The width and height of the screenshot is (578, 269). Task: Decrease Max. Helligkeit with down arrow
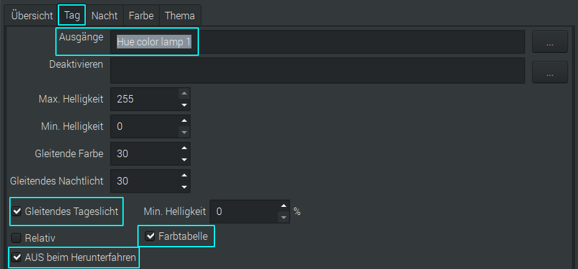(183, 104)
